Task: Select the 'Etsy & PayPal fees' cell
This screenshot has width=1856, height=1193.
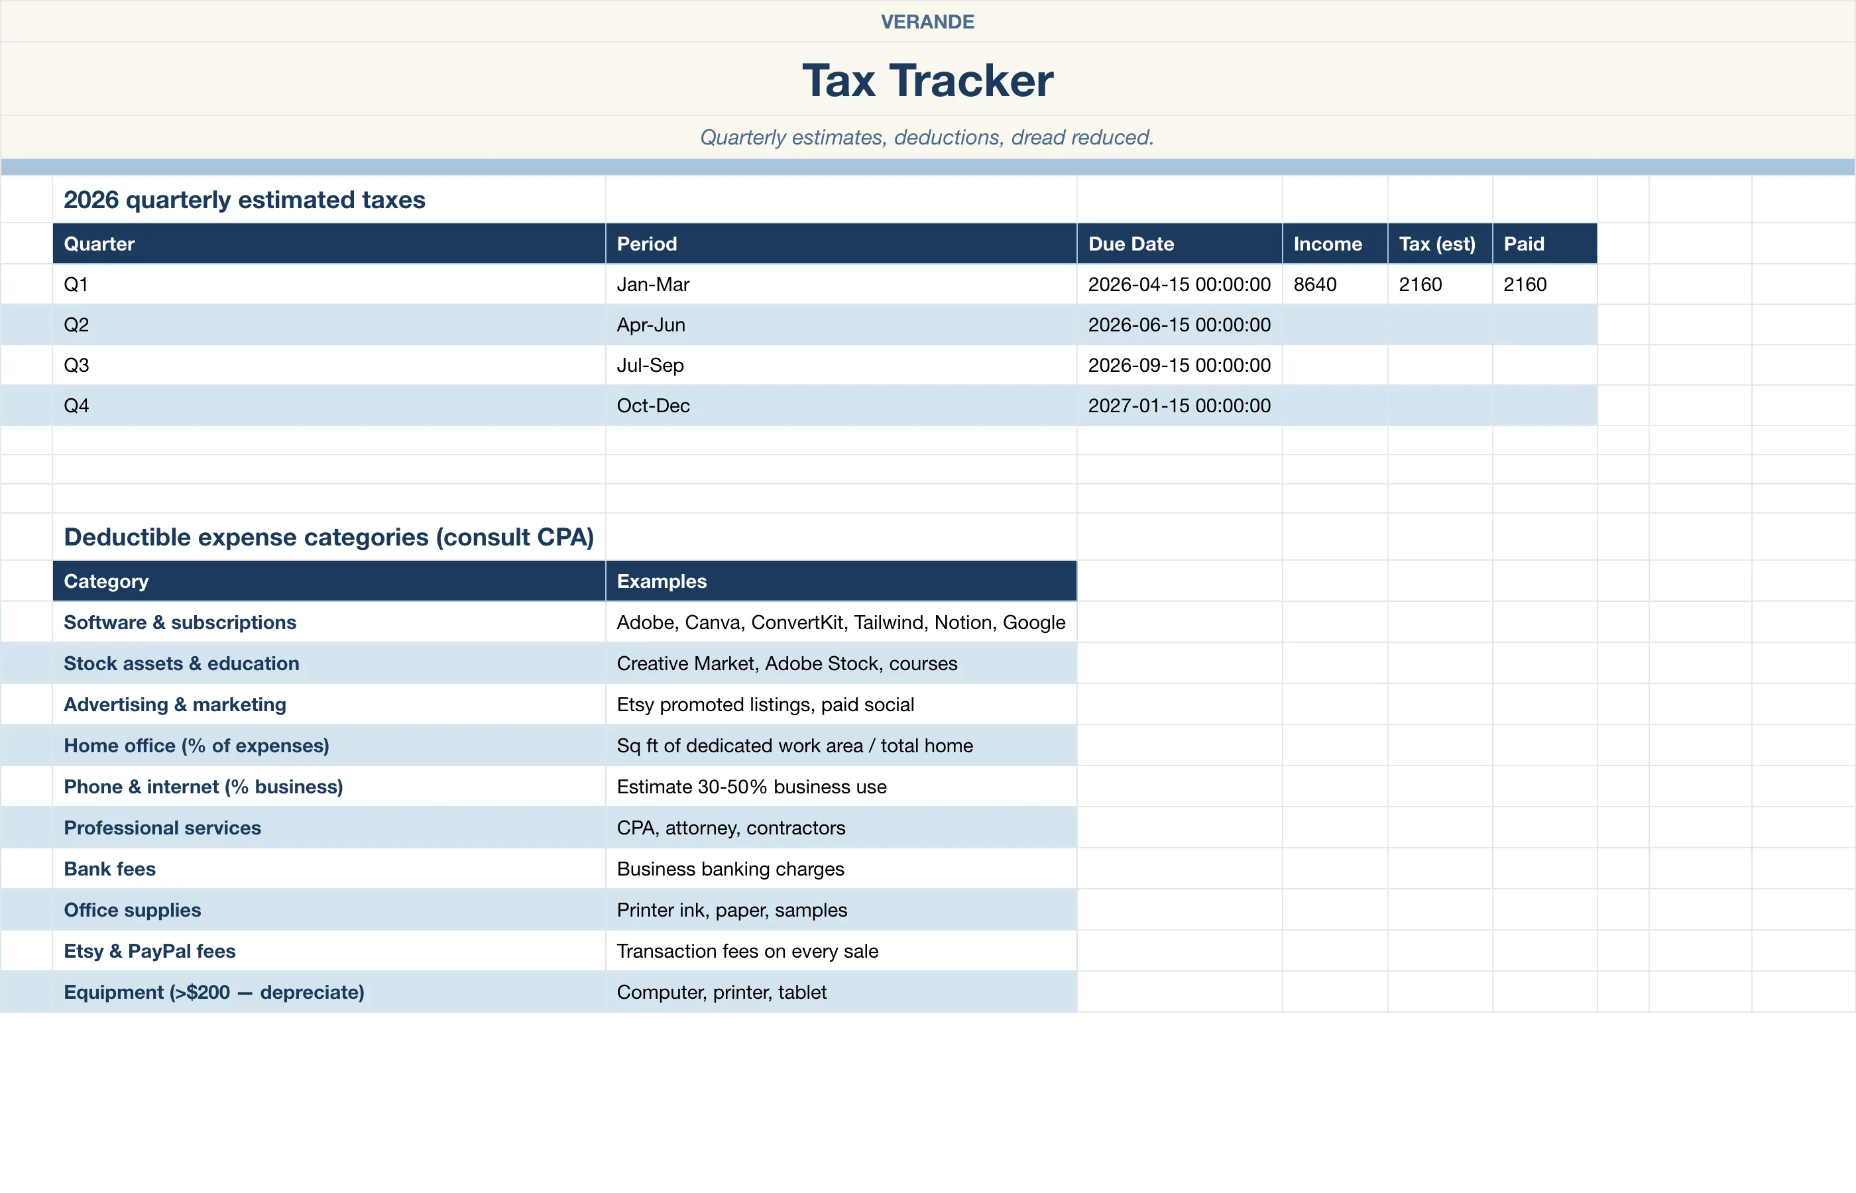Action: (329, 950)
